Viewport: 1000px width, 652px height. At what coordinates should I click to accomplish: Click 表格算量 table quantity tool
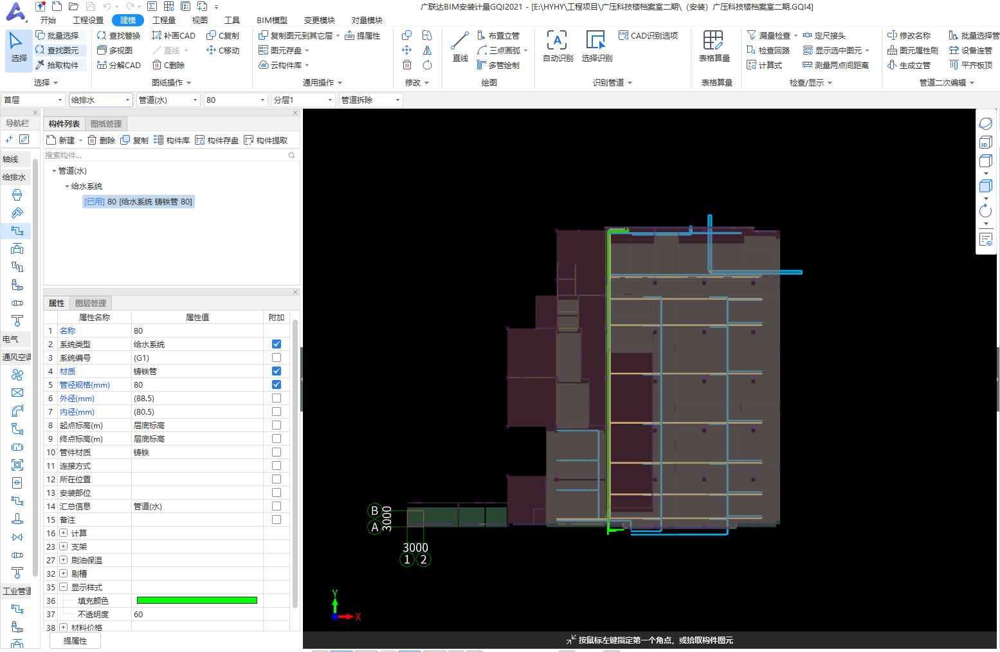coord(714,46)
